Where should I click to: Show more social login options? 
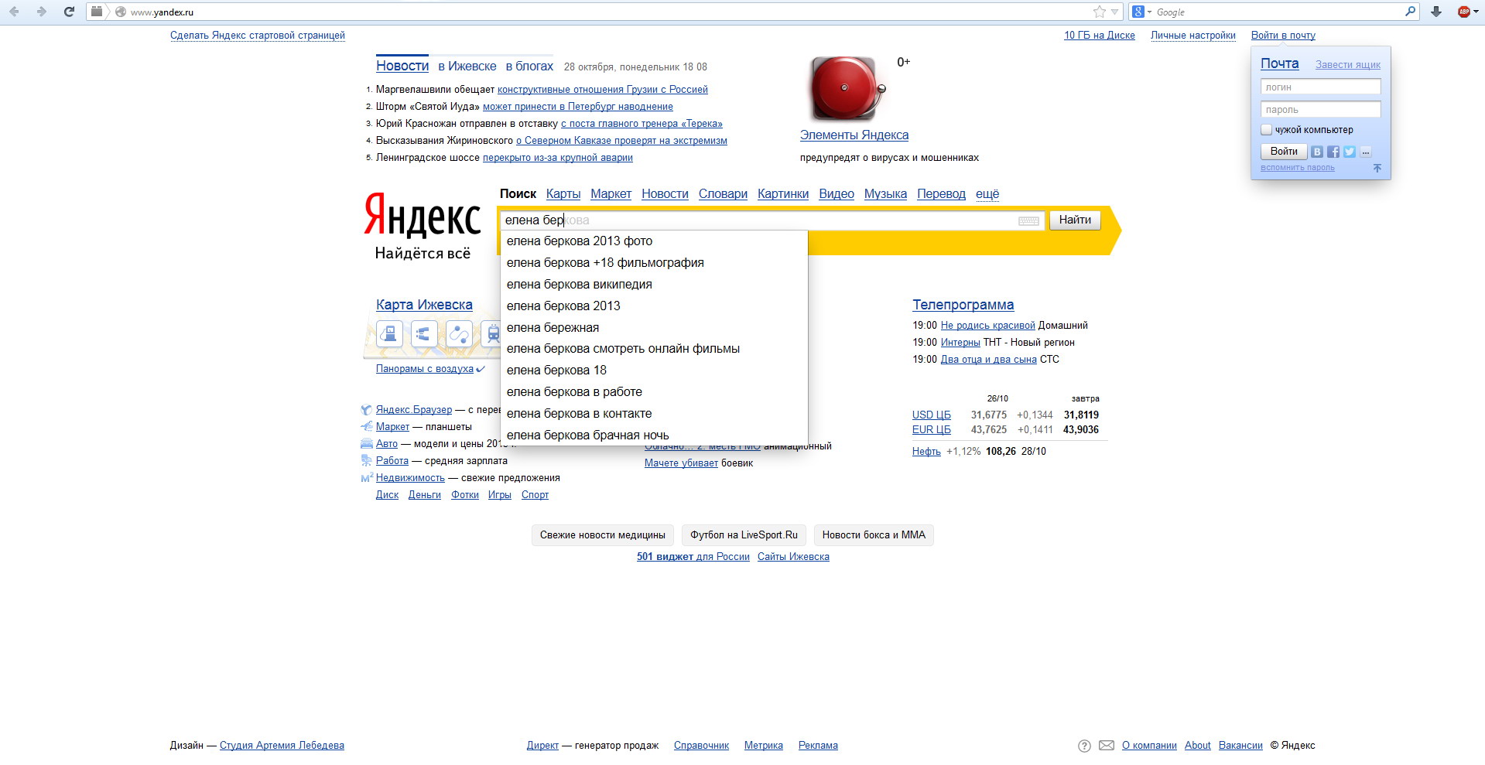(1366, 152)
